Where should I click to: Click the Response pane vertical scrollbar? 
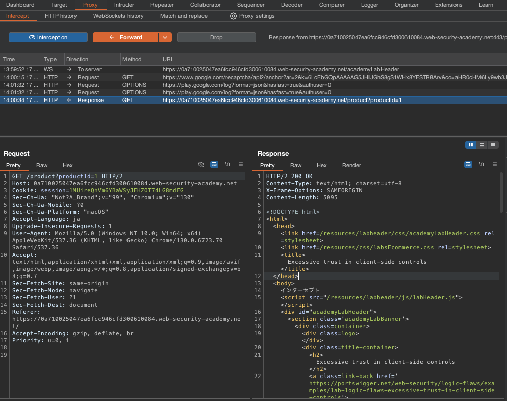501,193
